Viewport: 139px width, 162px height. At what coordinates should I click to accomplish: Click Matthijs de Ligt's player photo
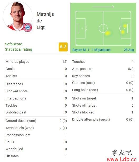[x=18, y=16]
